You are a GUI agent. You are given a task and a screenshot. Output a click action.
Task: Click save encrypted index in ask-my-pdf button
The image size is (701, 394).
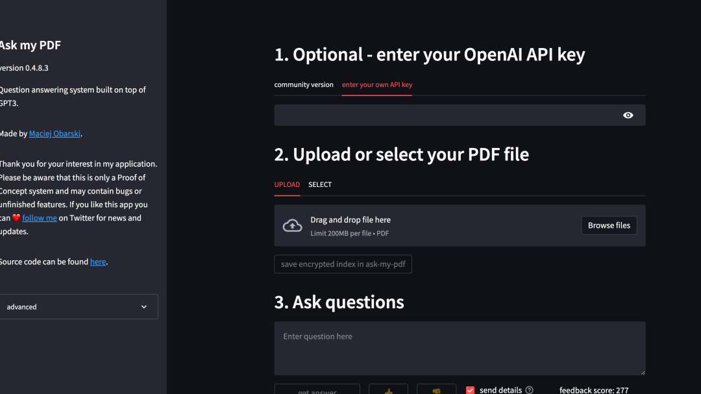coord(343,264)
